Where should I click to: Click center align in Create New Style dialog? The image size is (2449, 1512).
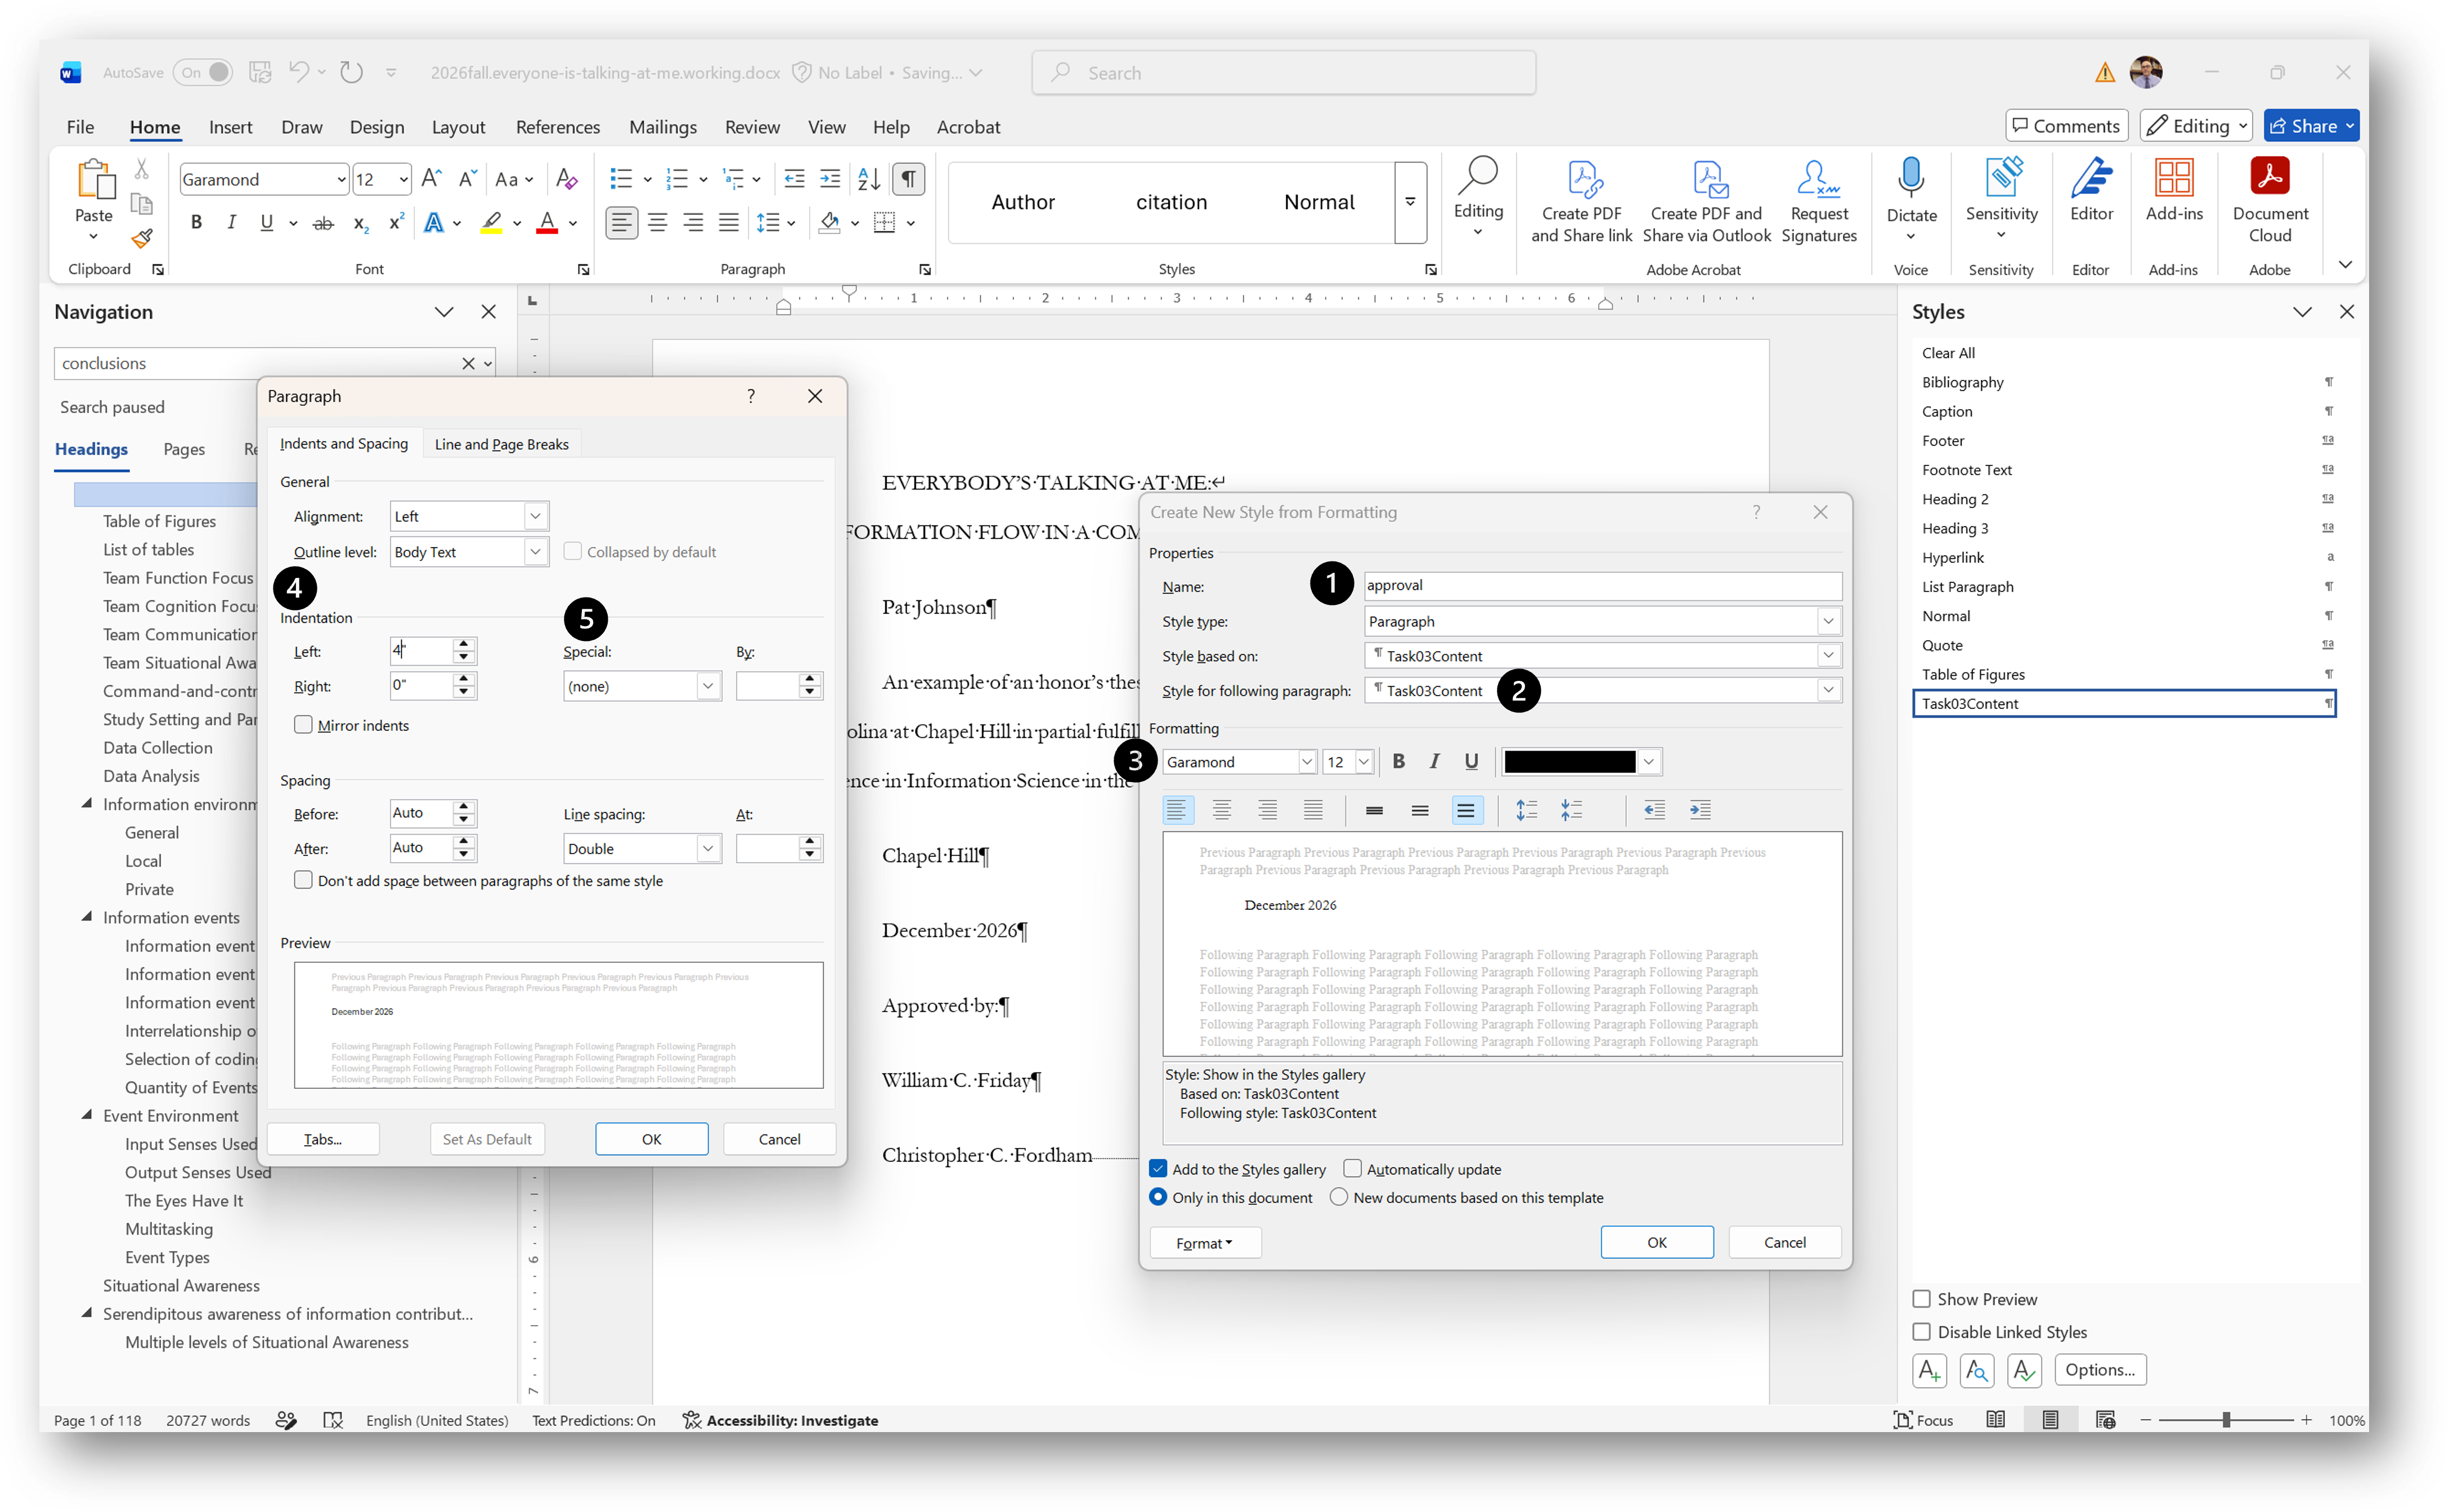coord(1221,810)
